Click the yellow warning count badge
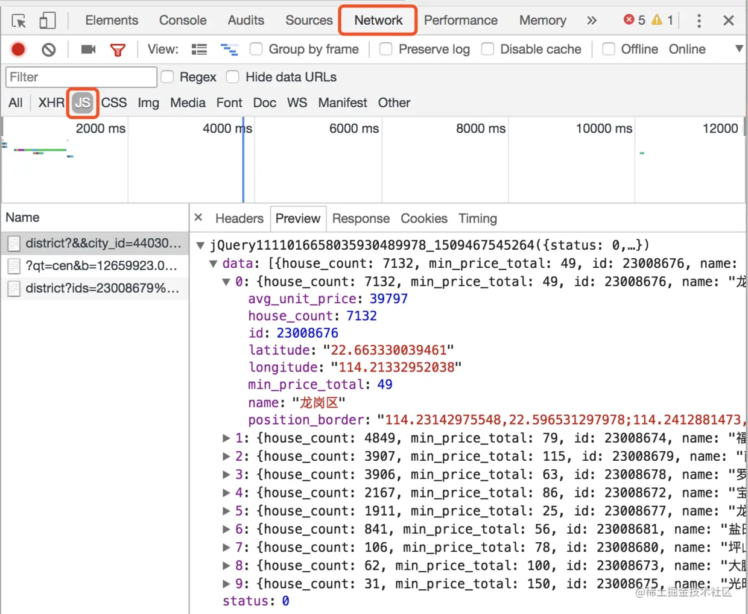748x614 pixels. 662,20
